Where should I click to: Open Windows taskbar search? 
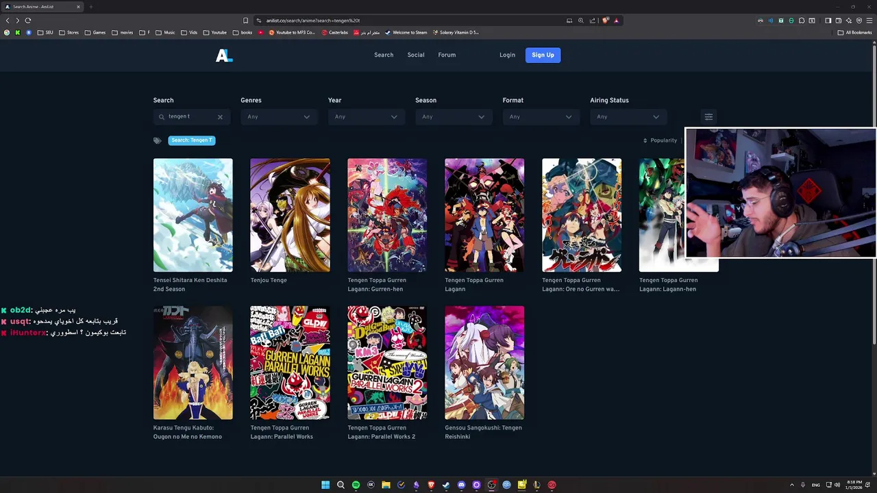[x=341, y=485]
